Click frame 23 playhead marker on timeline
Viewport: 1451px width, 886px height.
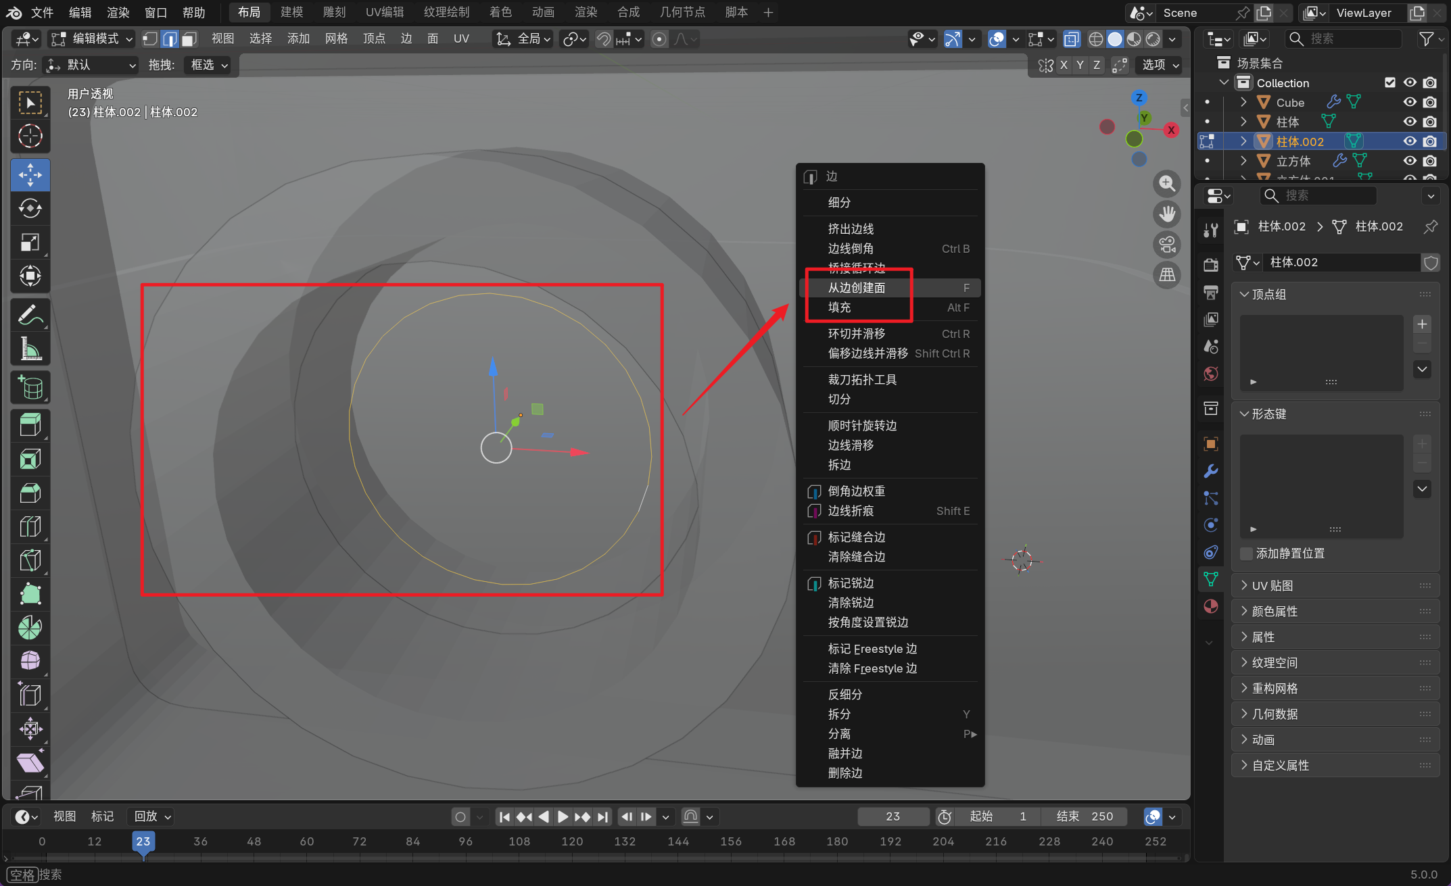click(x=143, y=842)
